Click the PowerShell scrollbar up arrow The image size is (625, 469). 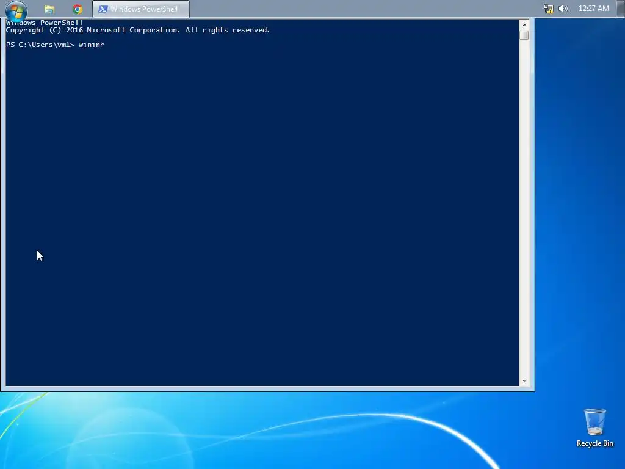[524, 24]
